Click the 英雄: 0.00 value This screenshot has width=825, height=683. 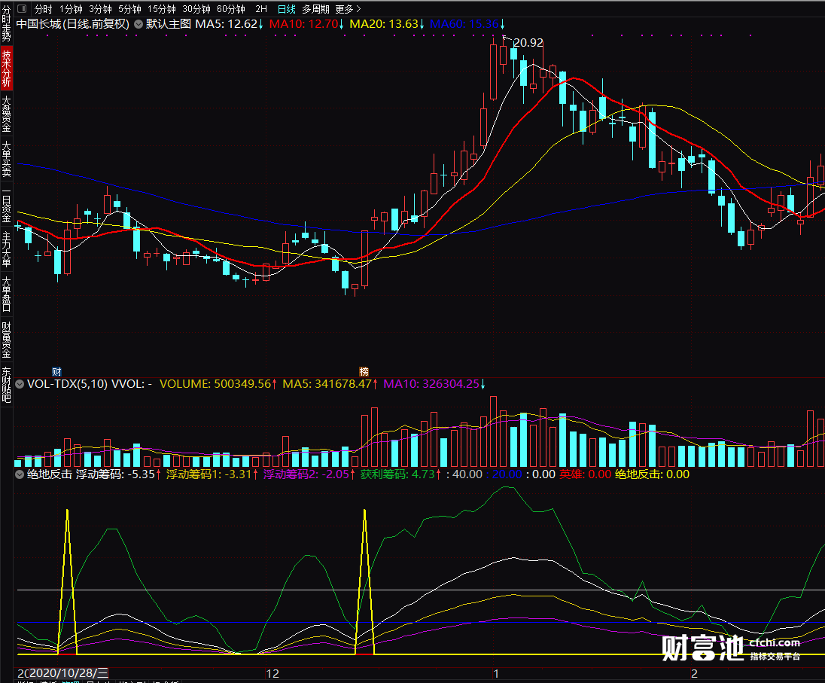coord(585,474)
